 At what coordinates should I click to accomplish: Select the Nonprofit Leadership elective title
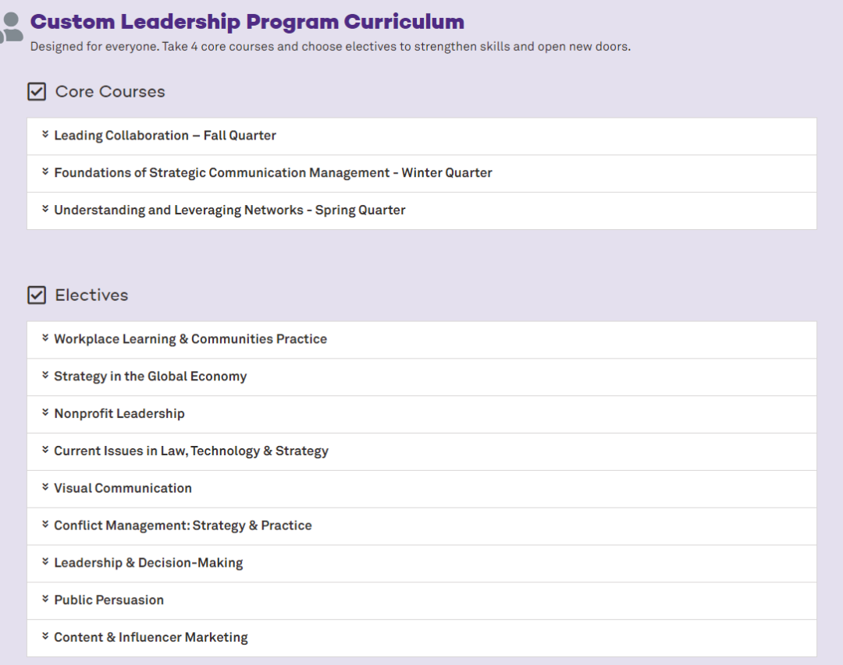point(119,414)
